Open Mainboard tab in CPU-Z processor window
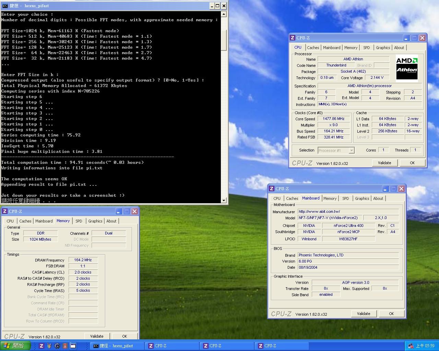Image resolution: width=439 pixels, height=351 pixels. tap(332, 48)
